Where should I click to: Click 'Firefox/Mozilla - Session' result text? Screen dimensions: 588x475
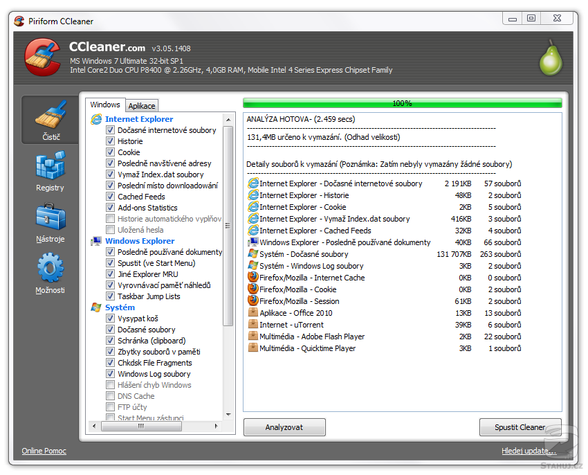300,301
